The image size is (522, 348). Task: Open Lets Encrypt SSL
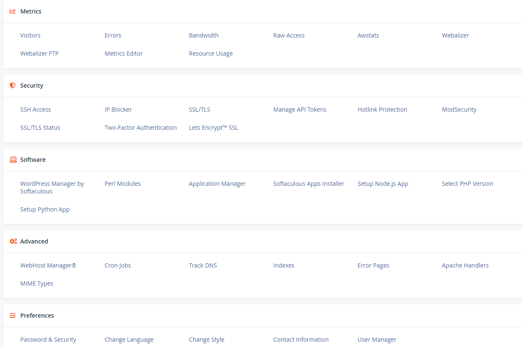tap(213, 128)
